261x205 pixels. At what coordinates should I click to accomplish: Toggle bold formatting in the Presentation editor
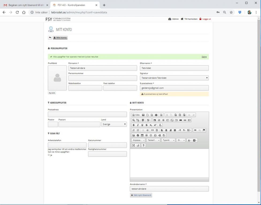pyautogui.click(x=134, y=125)
